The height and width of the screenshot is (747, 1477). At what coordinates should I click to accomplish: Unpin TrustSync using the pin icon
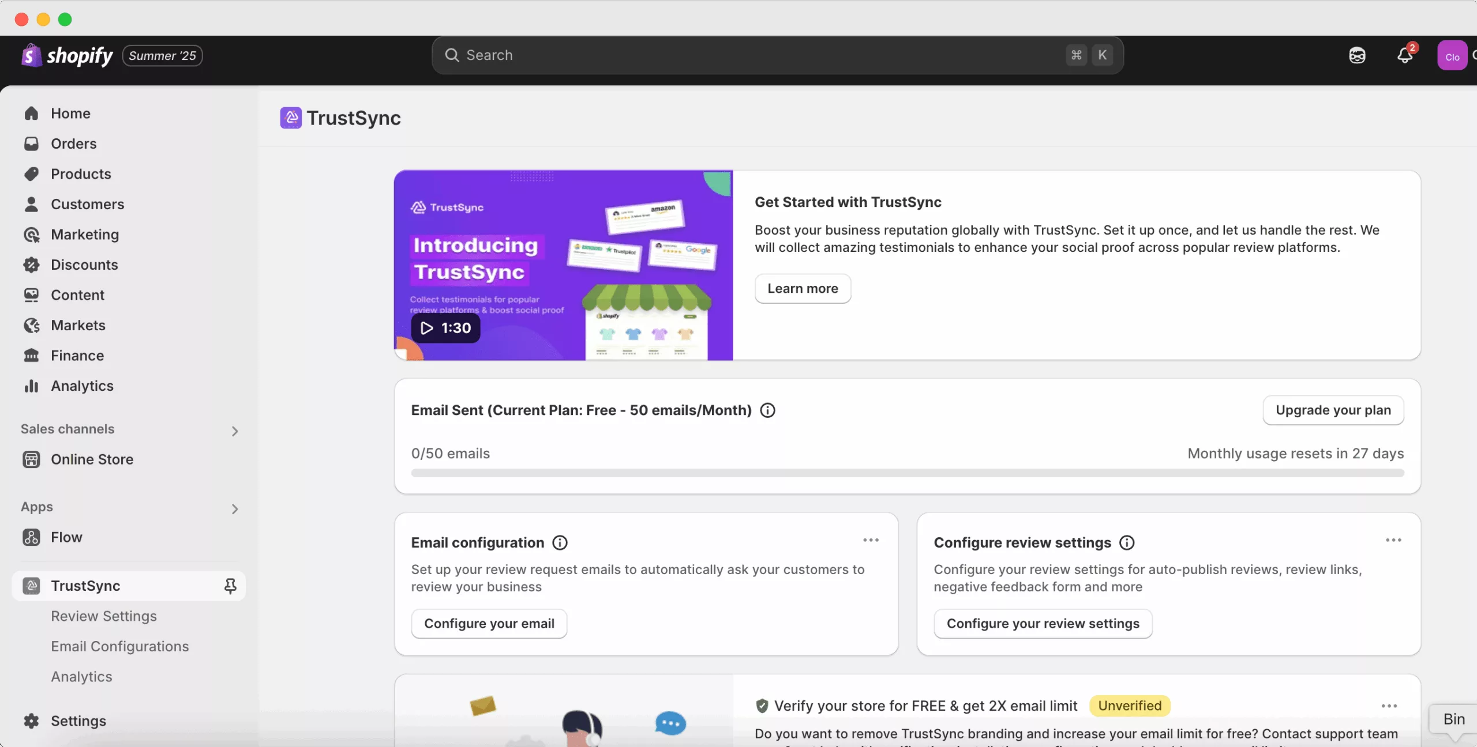tap(230, 586)
